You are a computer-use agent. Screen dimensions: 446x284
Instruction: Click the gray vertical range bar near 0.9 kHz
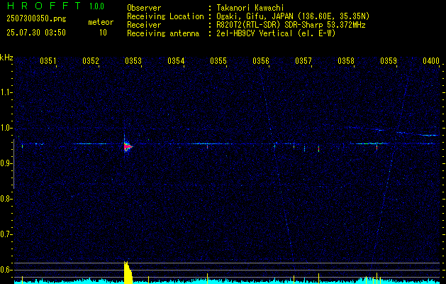point(13,164)
